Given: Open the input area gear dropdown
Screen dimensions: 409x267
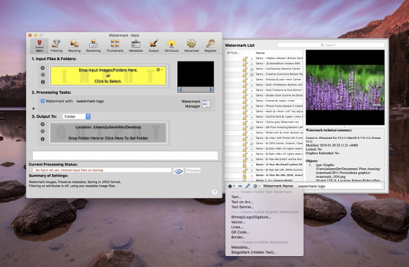Looking at the screenshot, I should click(160, 69).
